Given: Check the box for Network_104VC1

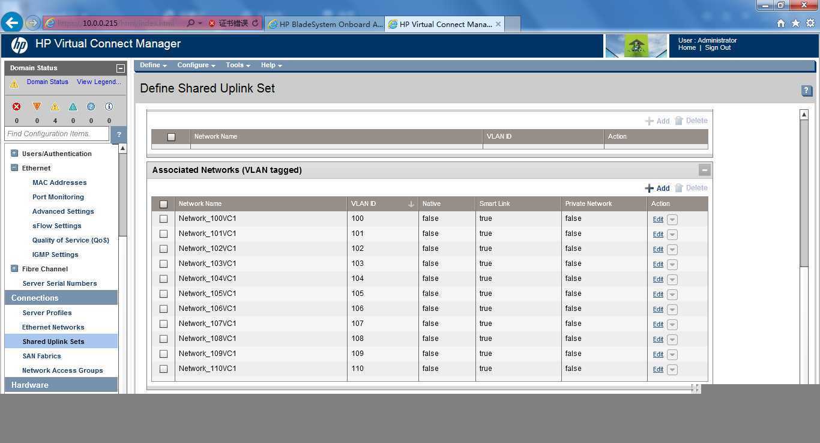Looking at the screenshot, I should pyautogui.click(x=163, y=279).
